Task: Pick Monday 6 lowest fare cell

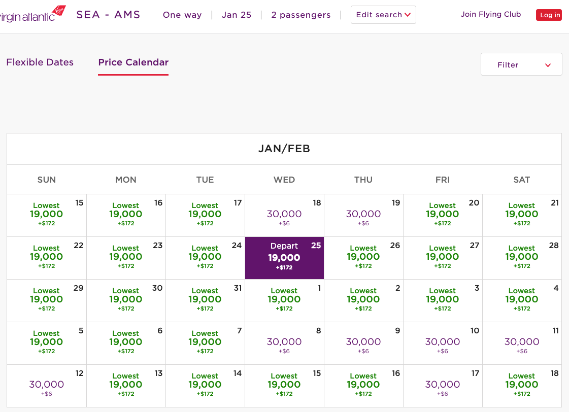Action: coord(125,342)
